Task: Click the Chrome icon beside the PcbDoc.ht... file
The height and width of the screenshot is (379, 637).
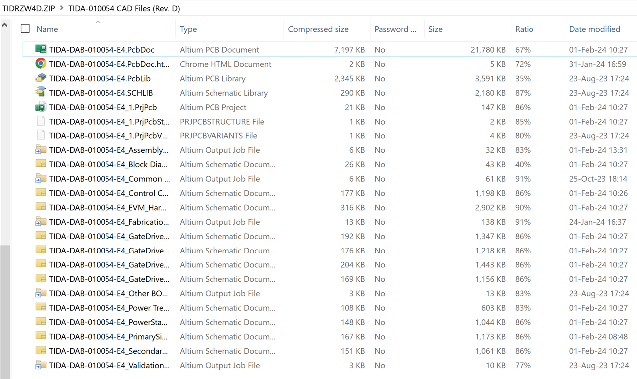Action: 41,64
